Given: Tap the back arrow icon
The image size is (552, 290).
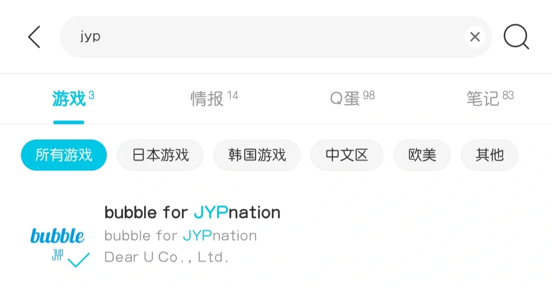Looking at the screenshot, I should [x=34, y=37].
